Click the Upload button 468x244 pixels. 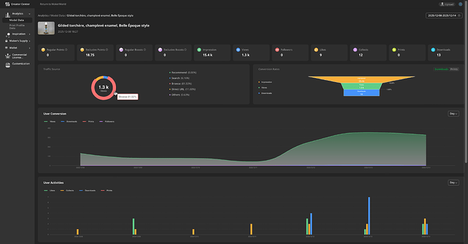[447, 4]
